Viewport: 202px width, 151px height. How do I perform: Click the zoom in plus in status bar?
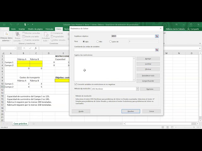click(194, 127)
